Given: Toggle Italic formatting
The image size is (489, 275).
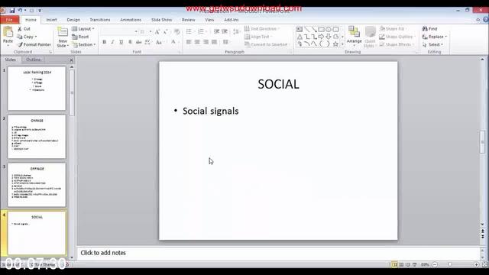Looking at the screenshot, I should pyautogui.click(x=112, y=42).
